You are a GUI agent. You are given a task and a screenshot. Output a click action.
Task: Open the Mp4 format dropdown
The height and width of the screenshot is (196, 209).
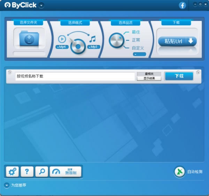tap(62, 47)
